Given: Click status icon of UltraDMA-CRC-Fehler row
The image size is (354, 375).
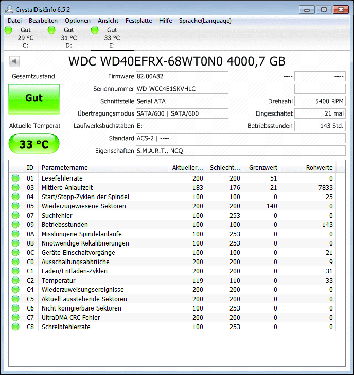Looking at the screenshot, I should tap(15, 318).
